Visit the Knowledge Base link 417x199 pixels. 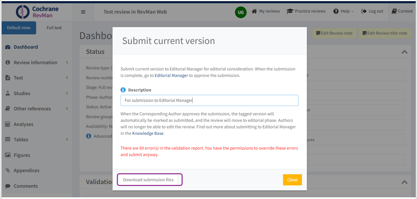point(148,133)
